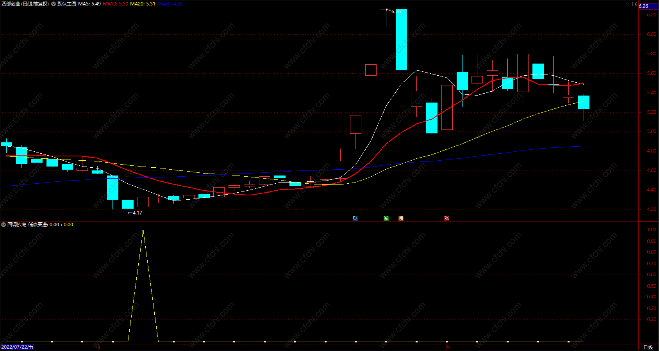Image resolution: width=659 pixels, height=351 pixels.
Task: Click the blue 财 financial event marker
Action: tap(355, 218)
